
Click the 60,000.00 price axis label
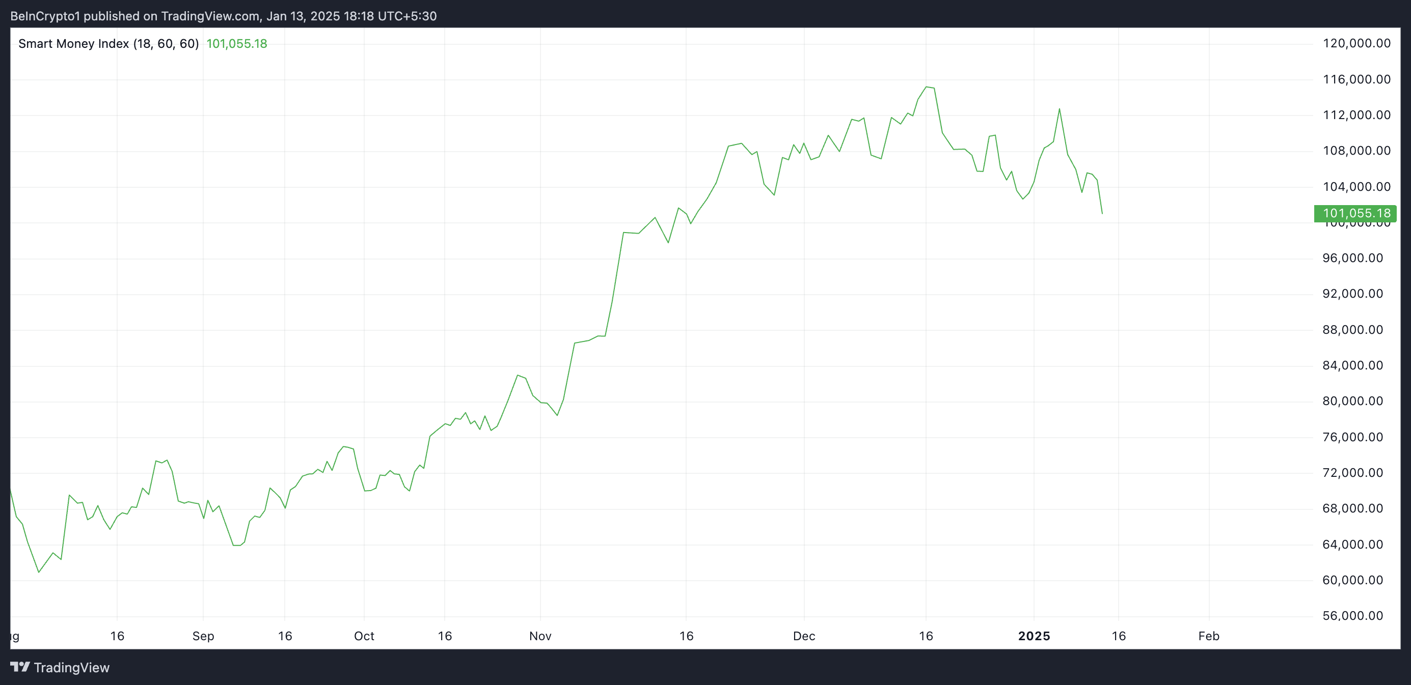tap(1352, 580)
